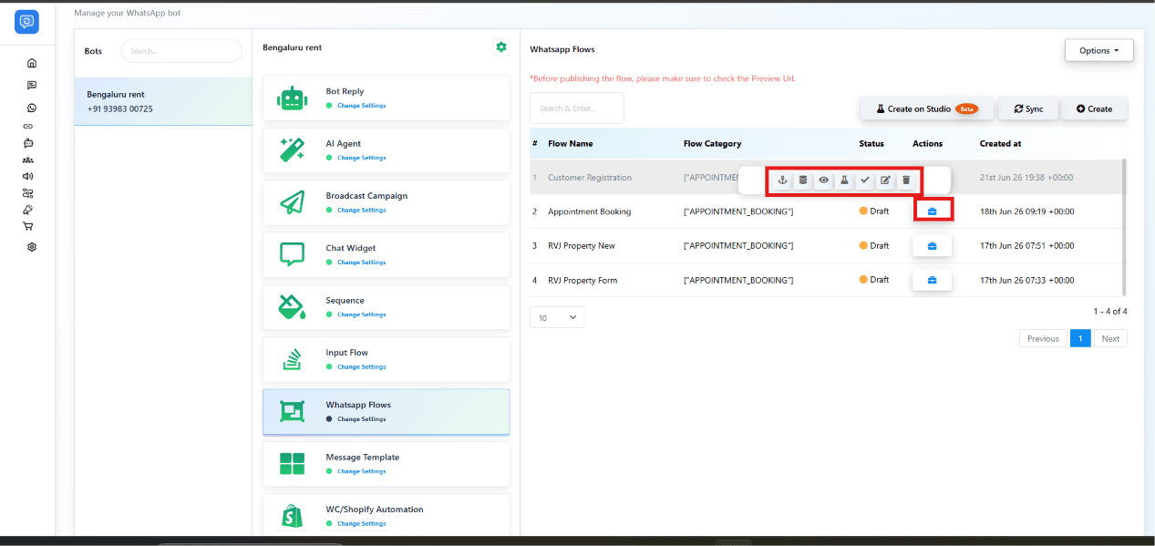Open actions briefcase for RVJ Property New
Screen dimensions: 1155x546
tap(932, 246)
